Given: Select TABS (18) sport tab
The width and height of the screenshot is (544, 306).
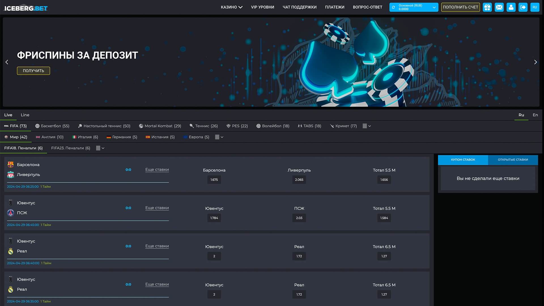Looking at the screenshot, I should tap(309, 126).
